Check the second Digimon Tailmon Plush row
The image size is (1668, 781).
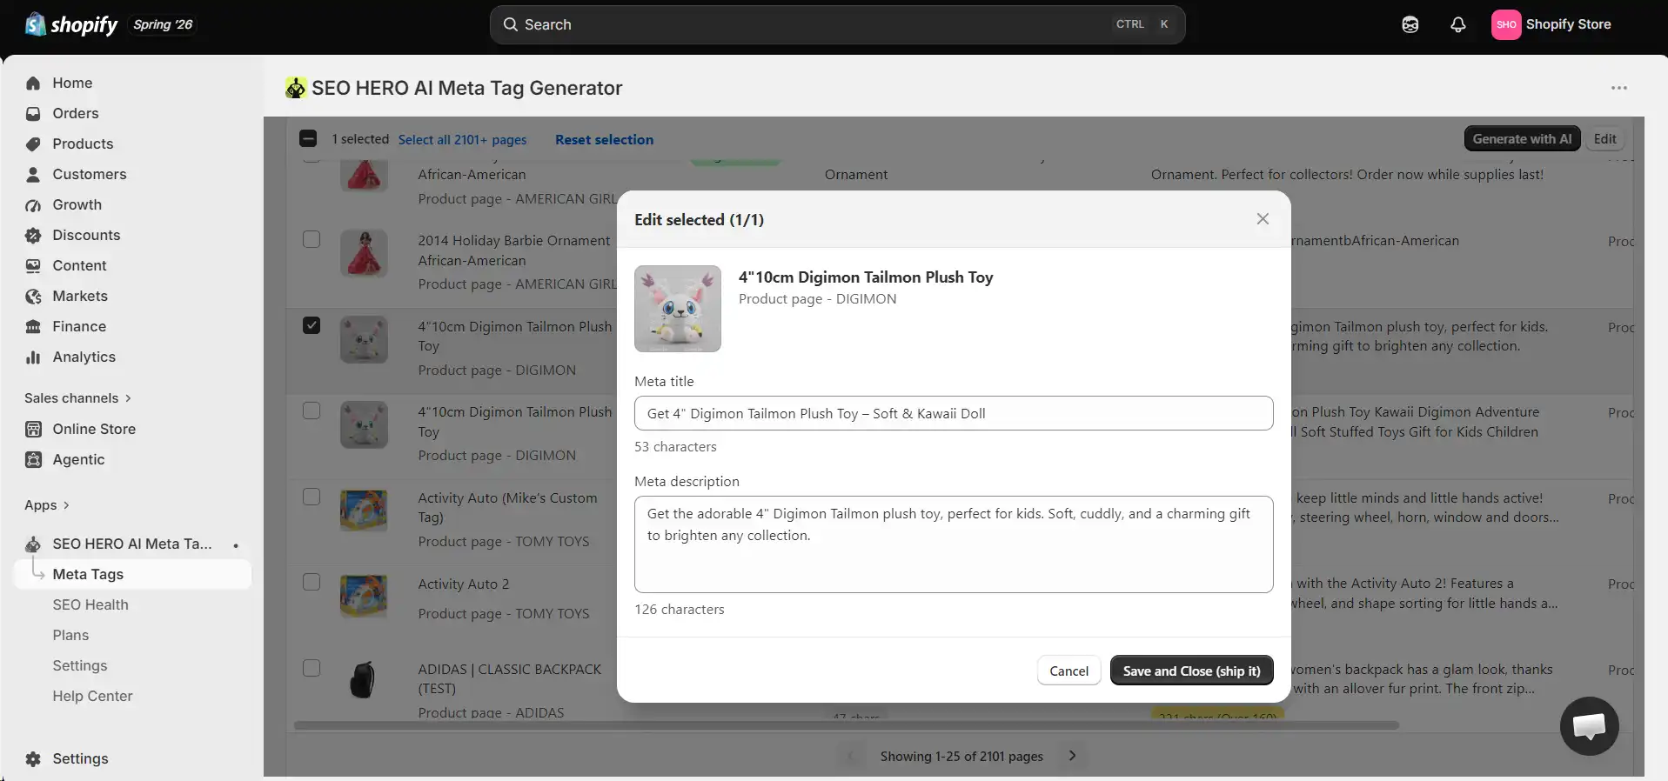311,411
